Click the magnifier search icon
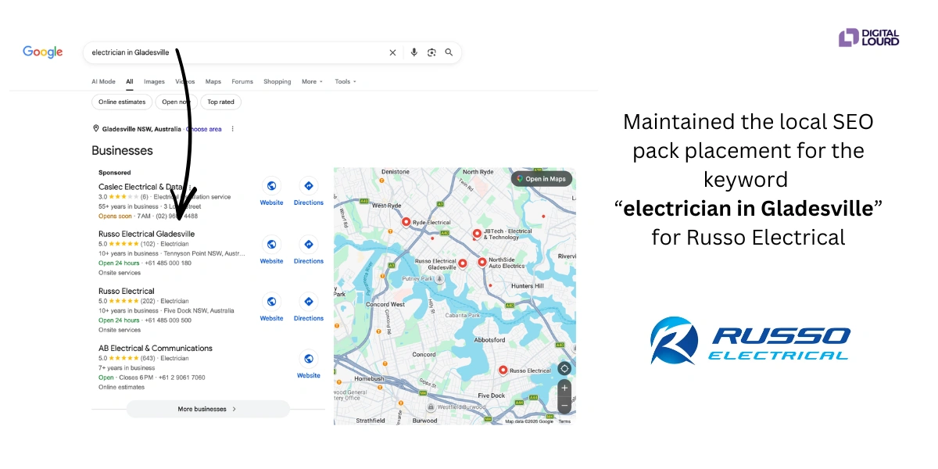 [449, 52]
